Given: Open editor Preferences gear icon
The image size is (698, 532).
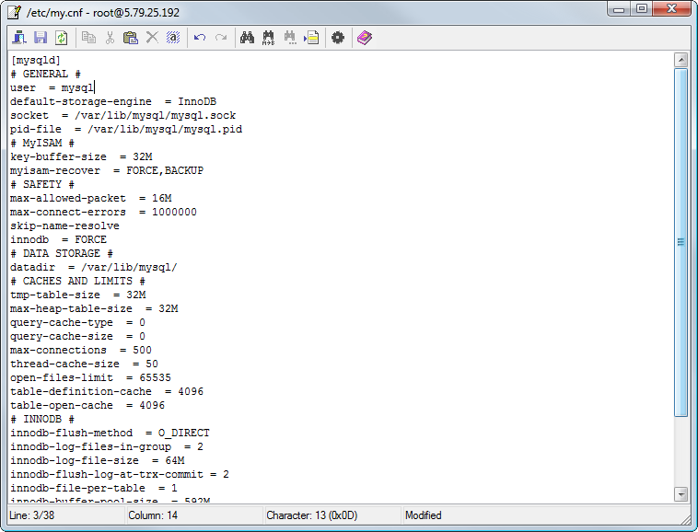Looking at the screenshot, I should [x=338, y=38].
